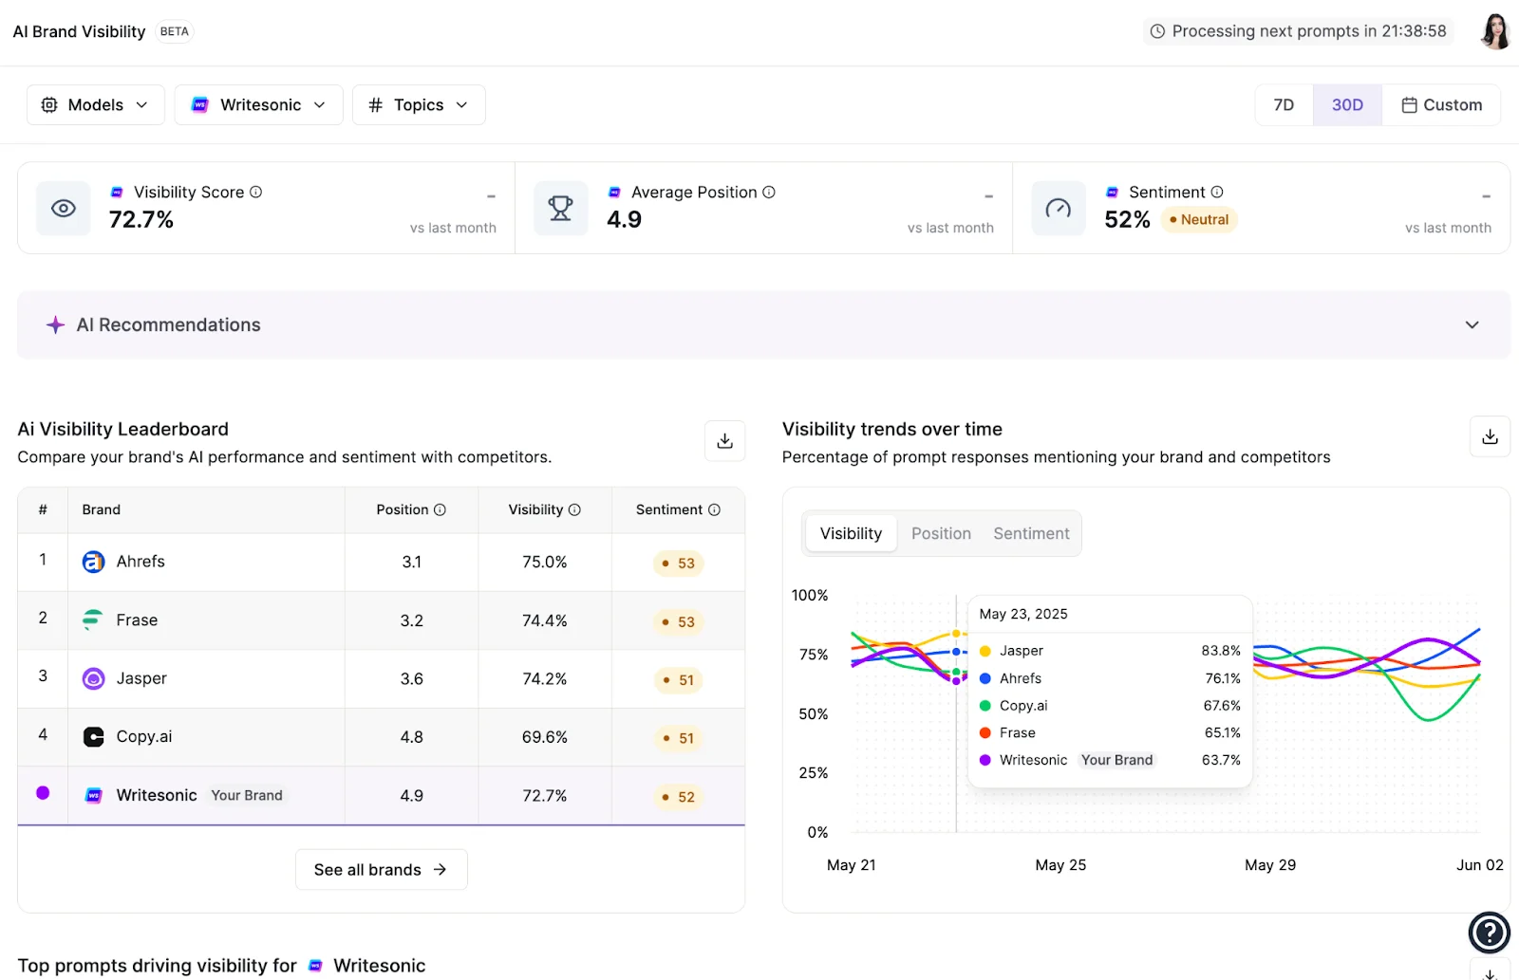Click the See all brands button
This screenshot has height=980, width=1519.
click(381, 869)
